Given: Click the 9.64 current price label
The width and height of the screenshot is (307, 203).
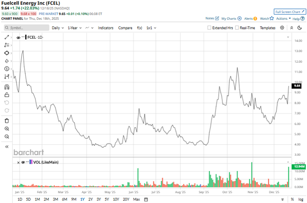Looking at the screenshot, I should pos(297,86).
